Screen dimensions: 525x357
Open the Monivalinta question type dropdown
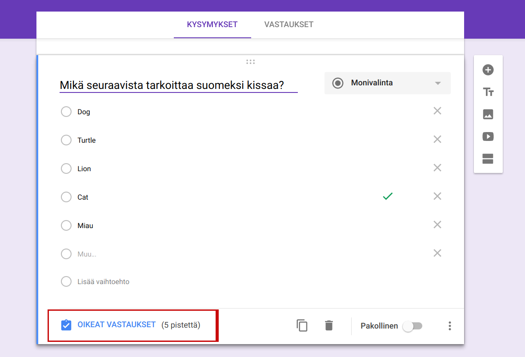[387, 83]
